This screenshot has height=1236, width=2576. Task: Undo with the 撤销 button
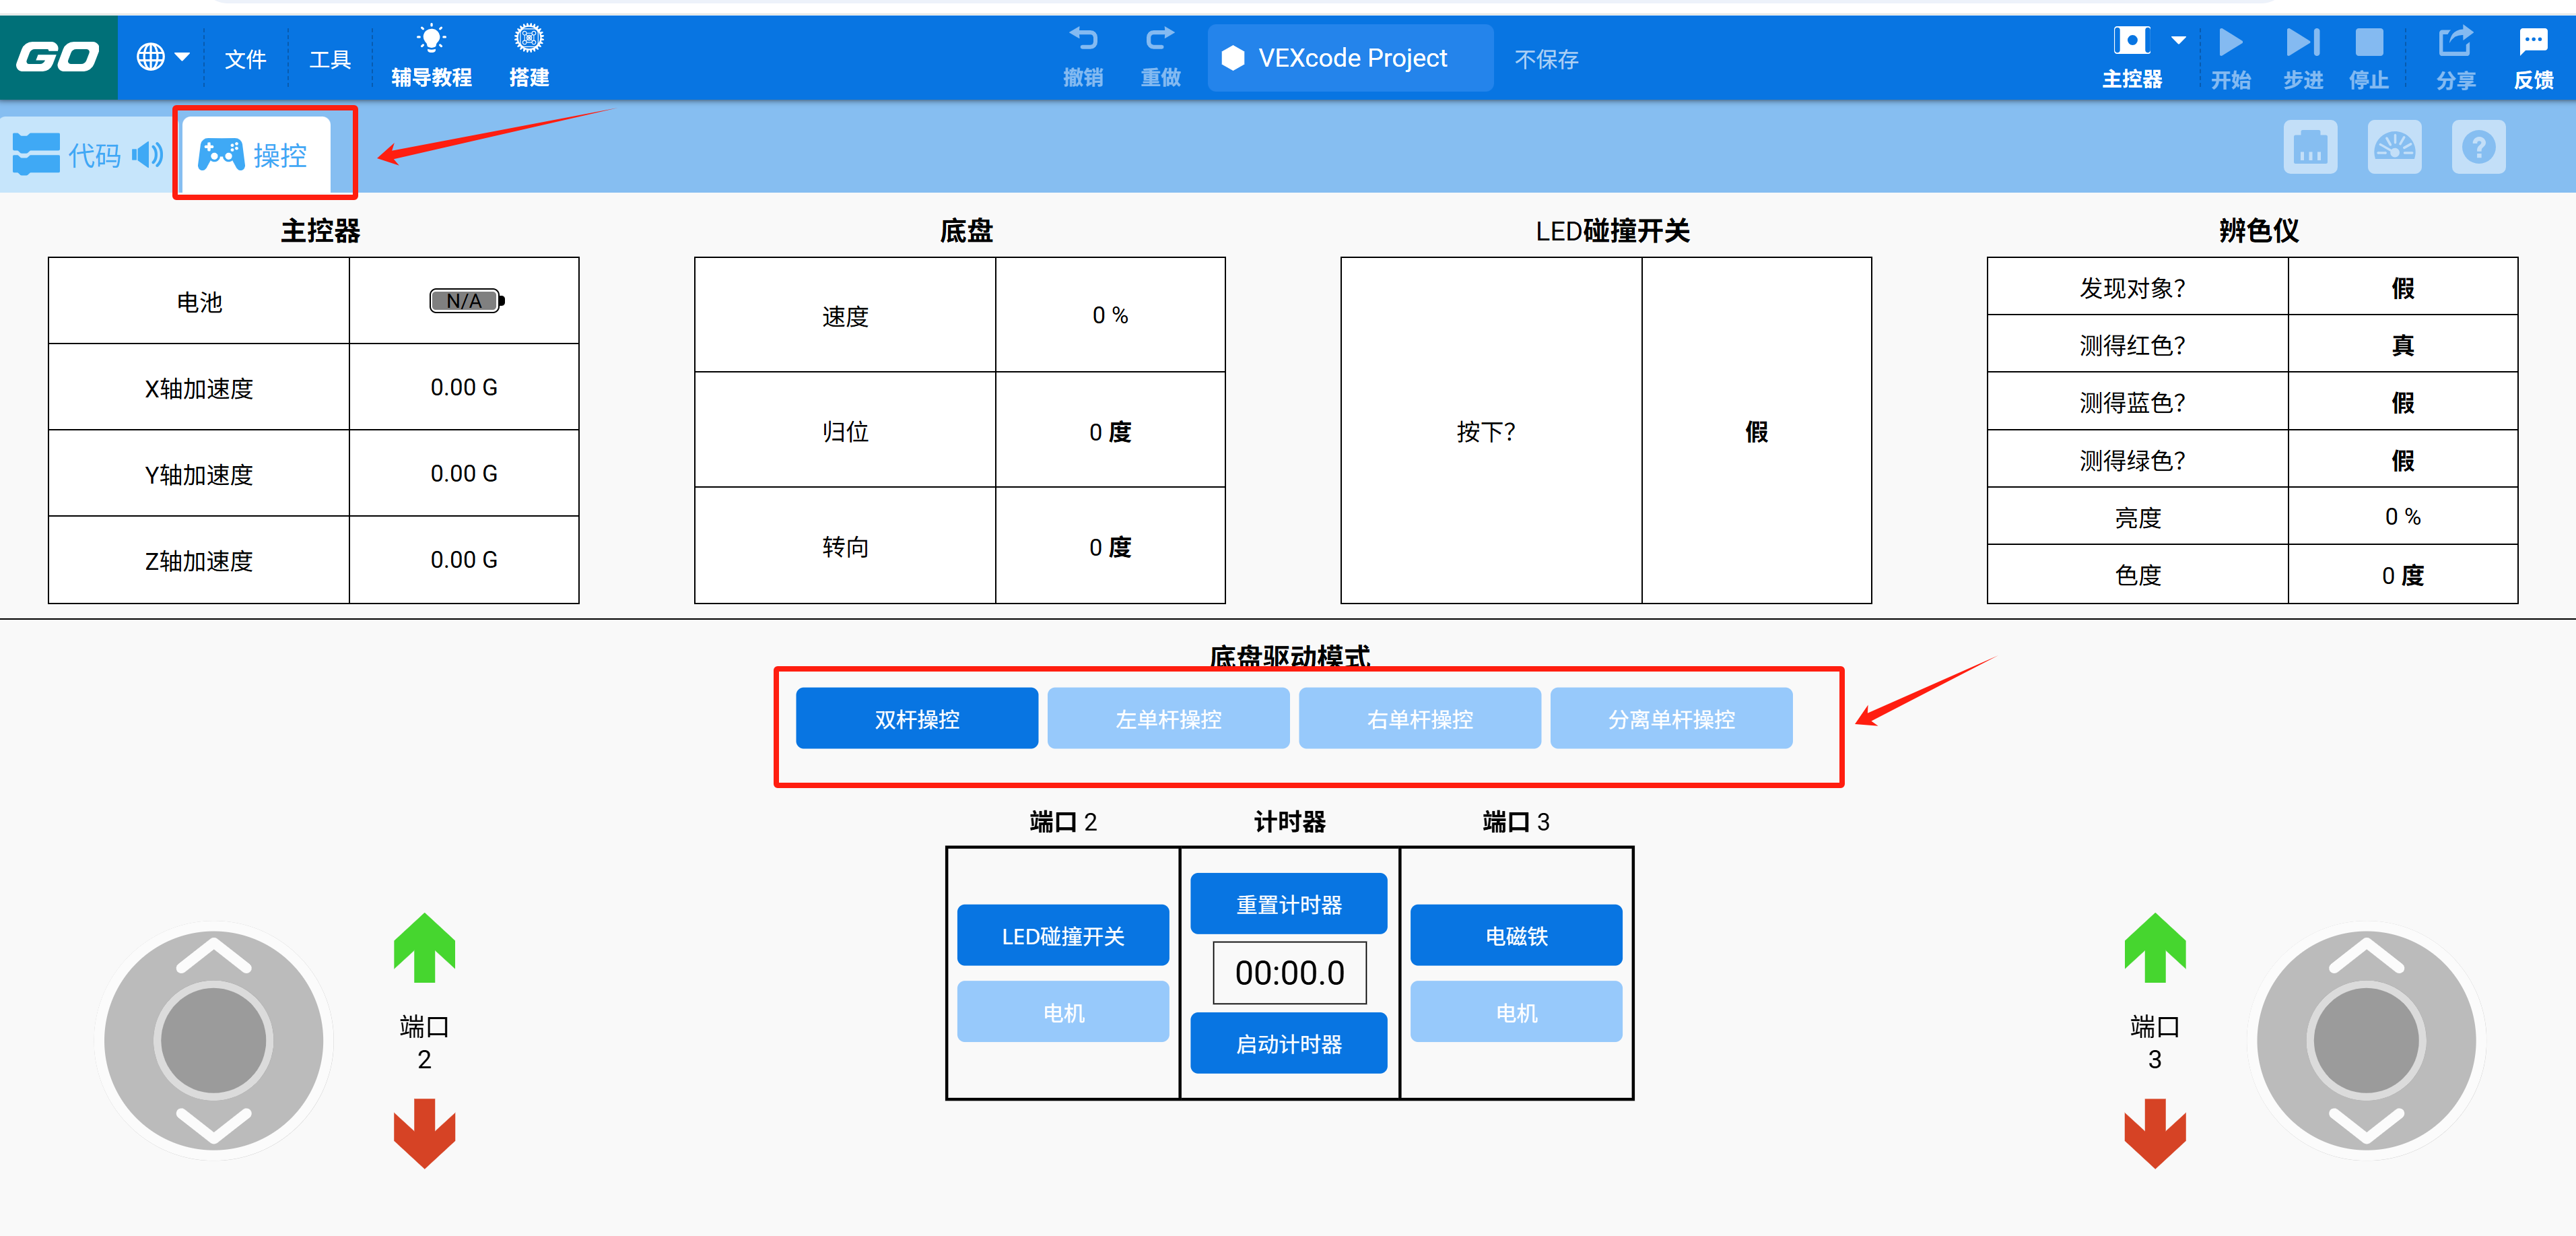click(1083, 57)
